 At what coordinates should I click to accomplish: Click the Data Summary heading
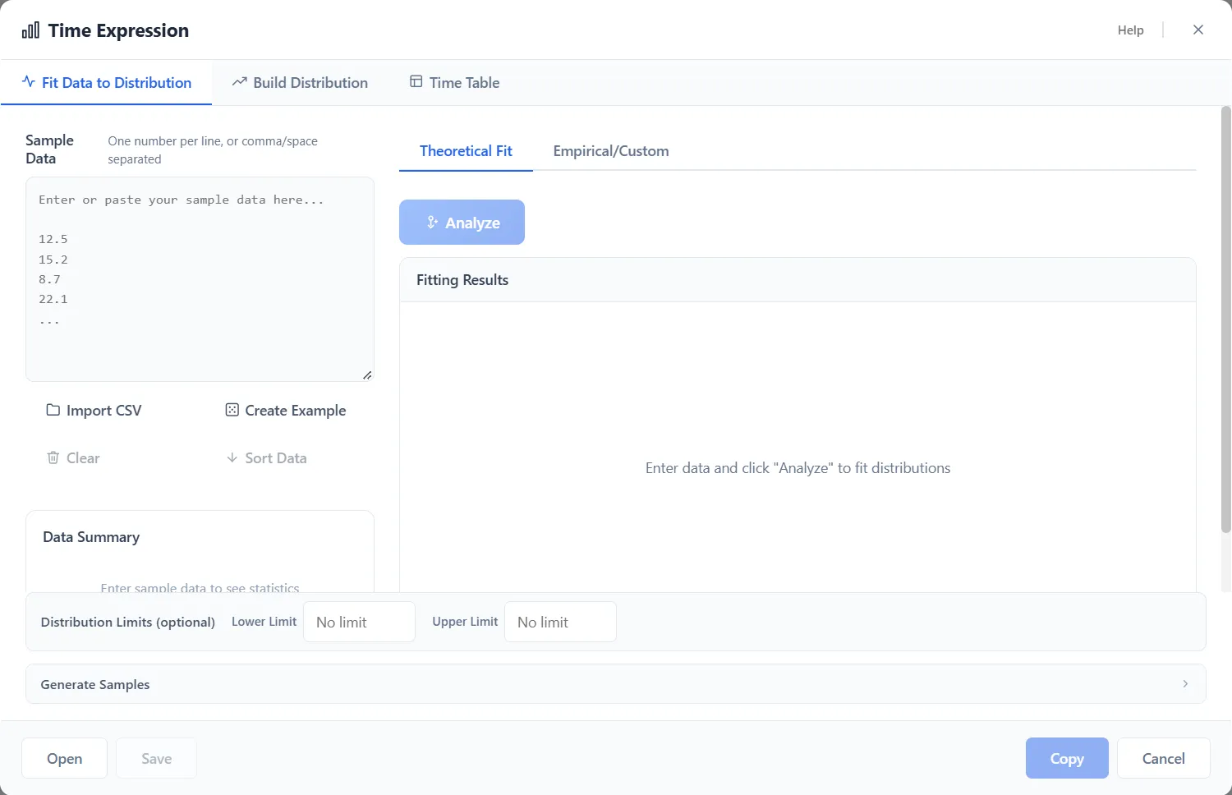pos(91,537)
